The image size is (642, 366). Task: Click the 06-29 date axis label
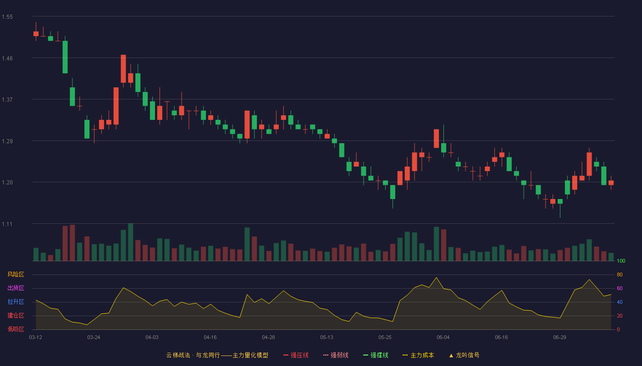pos(559,337)
